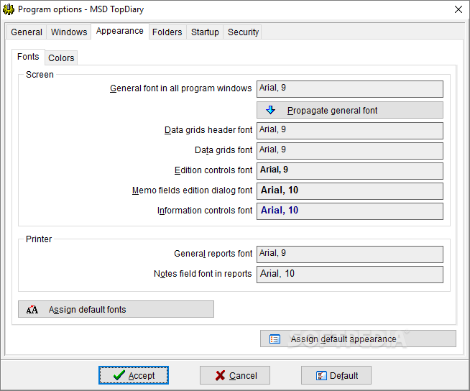This screenshot has height=391, width=470.
Task: Click 'Memo fields edition dialog font' label
Action: [x=192, y=190]
